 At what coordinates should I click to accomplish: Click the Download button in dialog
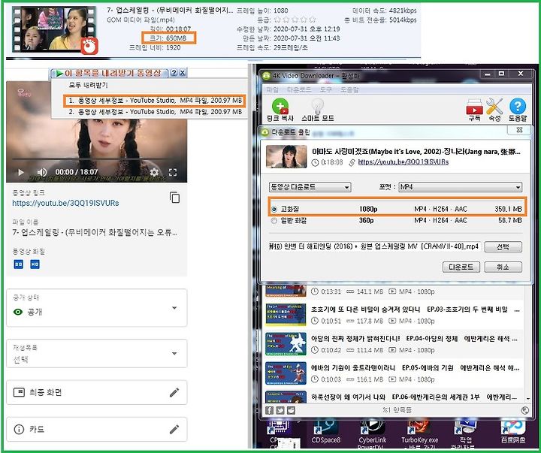461,267
